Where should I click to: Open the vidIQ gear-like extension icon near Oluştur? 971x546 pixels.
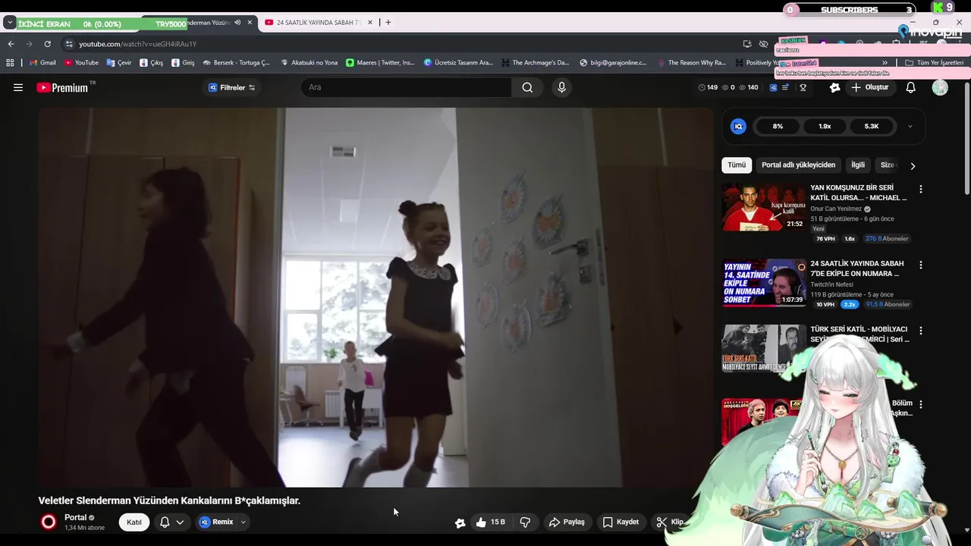click(x=835, y=87)
